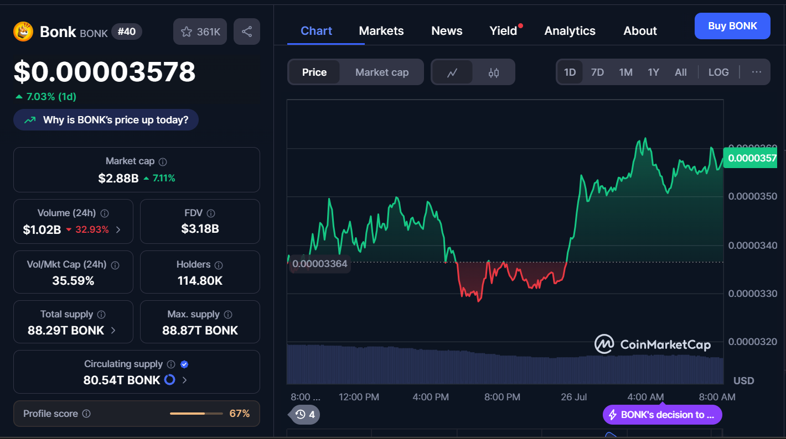Open the Chart tab
This screenshot has width=786, height=439.
[x=316, y=31]
